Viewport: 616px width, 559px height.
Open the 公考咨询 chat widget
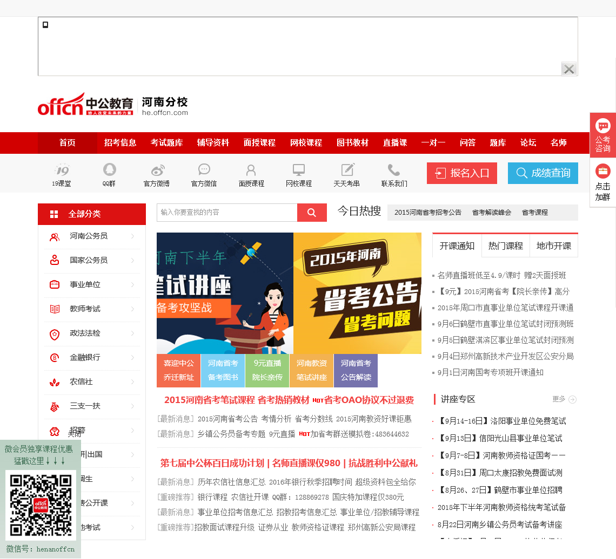point(602,135)
